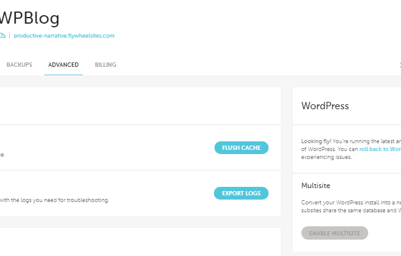The width and height of the screenshot is (401, 256).
Task: Open the Billing tab
Action: (x=106, y=65)
